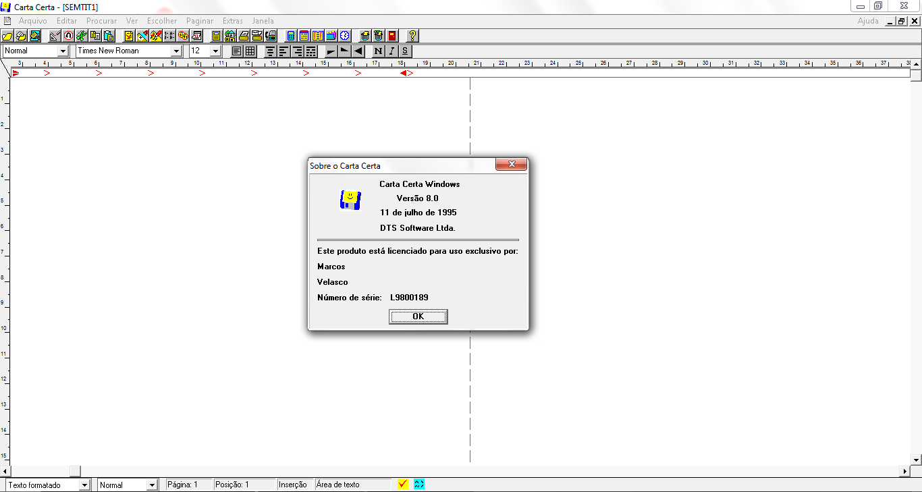Open the font size 12 dropdown
The image size is (922, 492).
(x=215, y=51)
